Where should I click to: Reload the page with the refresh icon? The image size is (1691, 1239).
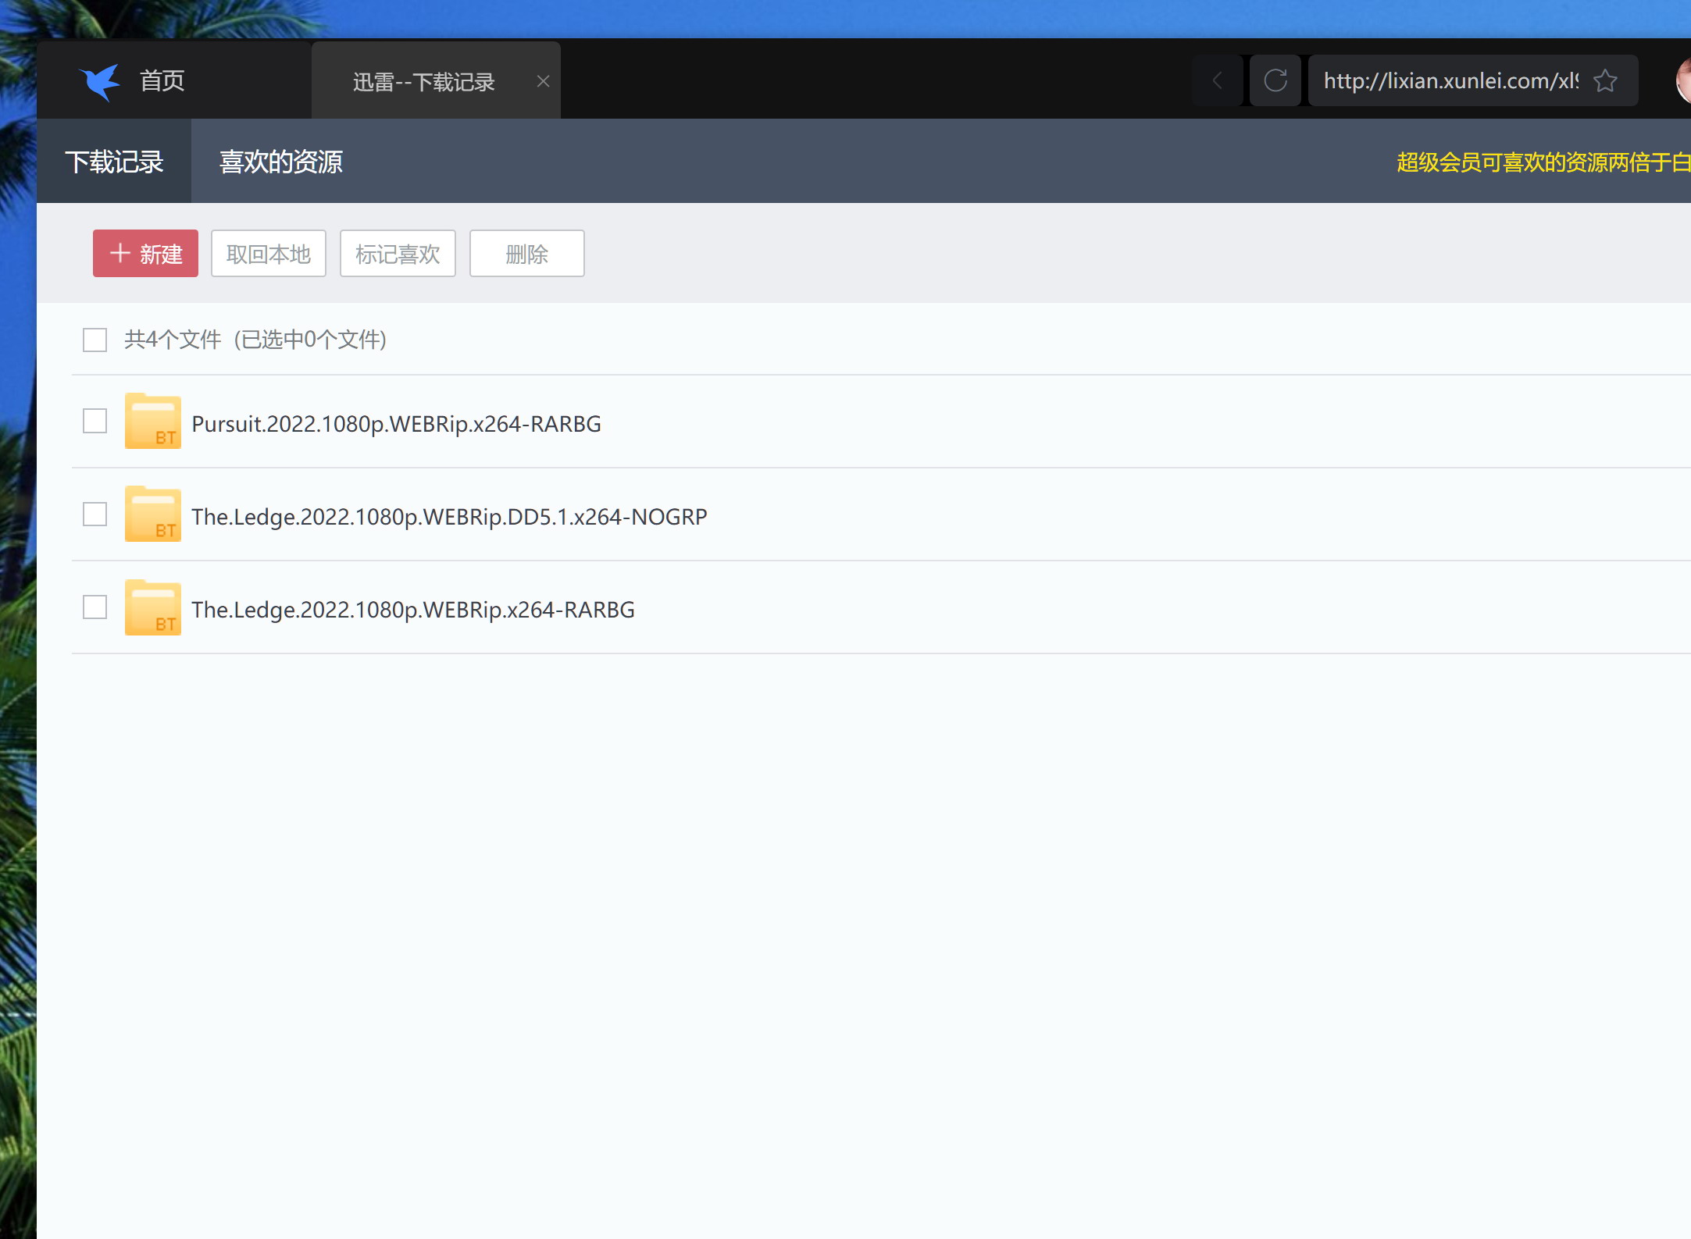coord(1275,80)
